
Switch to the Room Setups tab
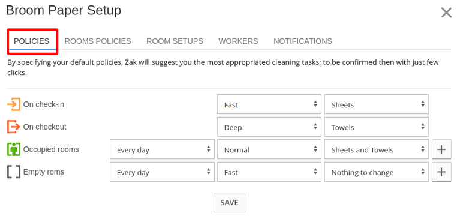[x=175, y=41]
